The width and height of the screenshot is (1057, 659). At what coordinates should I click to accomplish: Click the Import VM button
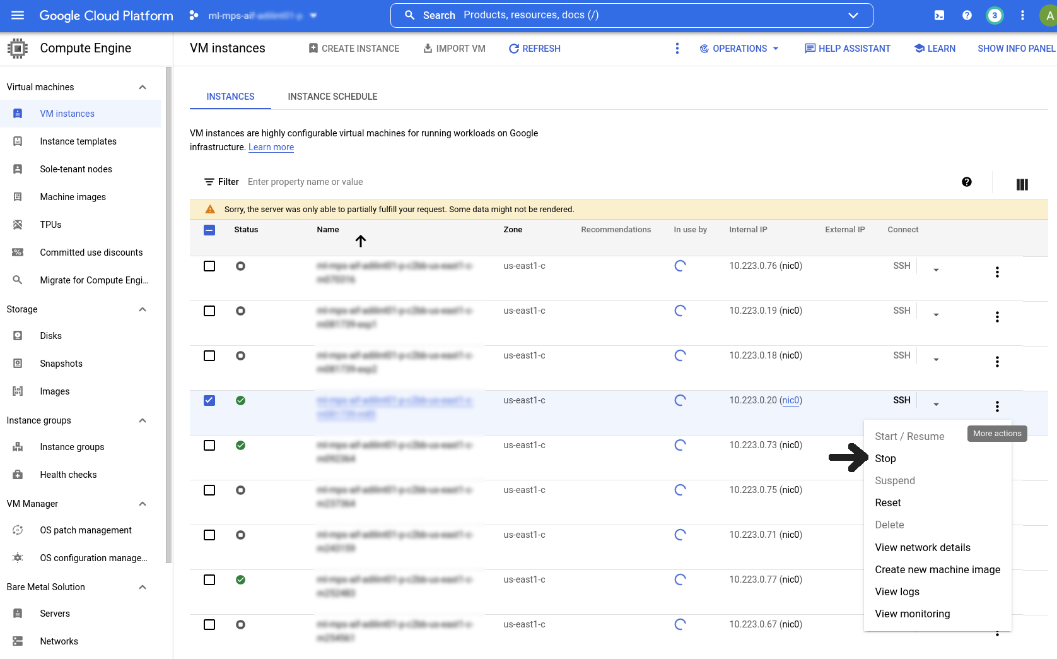point(454,49)
